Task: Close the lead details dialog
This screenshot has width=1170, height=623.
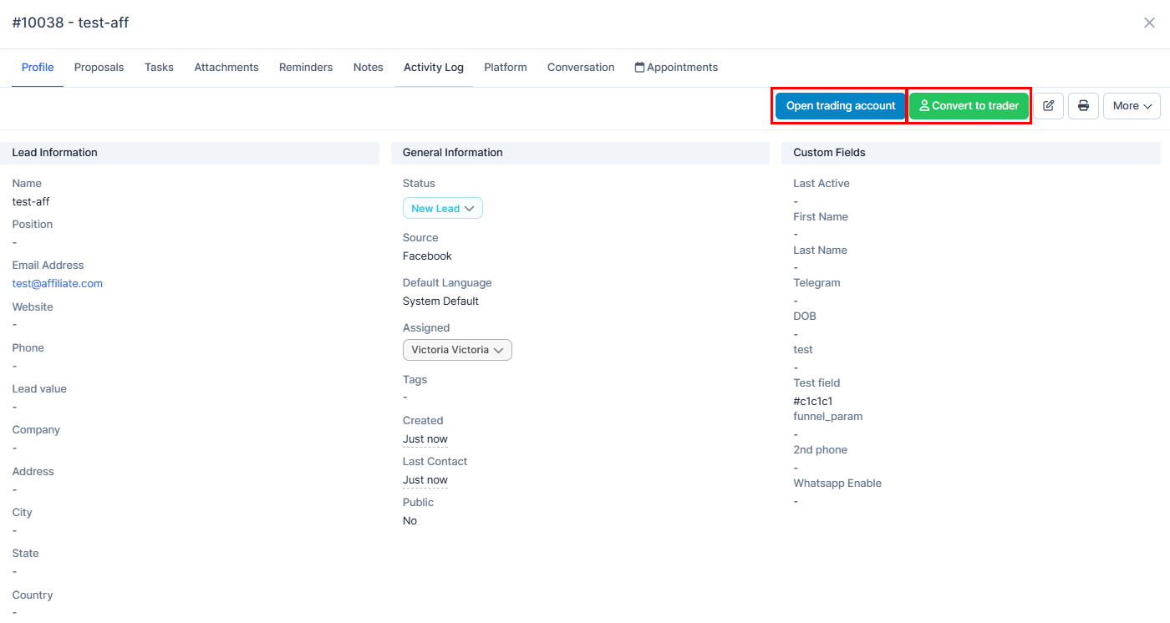Action: tap(1149, 23)
